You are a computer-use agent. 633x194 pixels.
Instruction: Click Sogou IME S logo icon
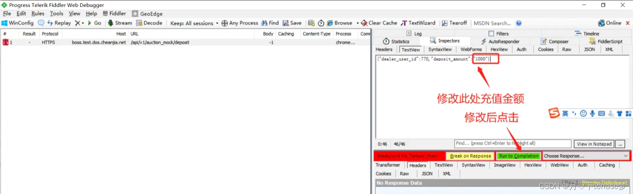pyautogui.click(x=555, y=113)
